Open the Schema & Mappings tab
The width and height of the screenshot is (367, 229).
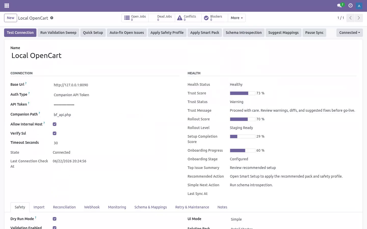click(151, 207)
